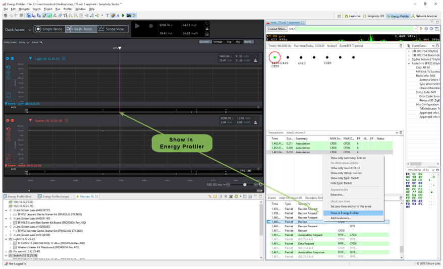Click the zoom-out minus by the time slider

coord(228,185)
